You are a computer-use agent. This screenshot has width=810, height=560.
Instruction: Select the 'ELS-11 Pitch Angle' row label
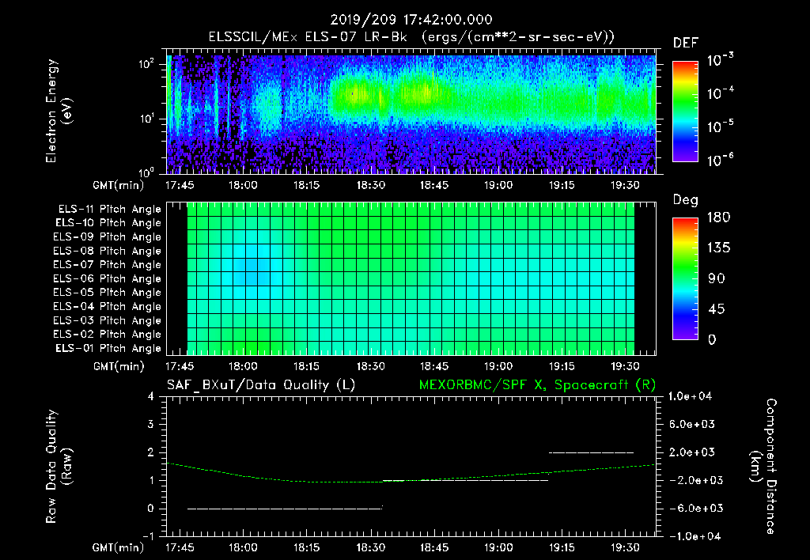(x=109, y=210)
